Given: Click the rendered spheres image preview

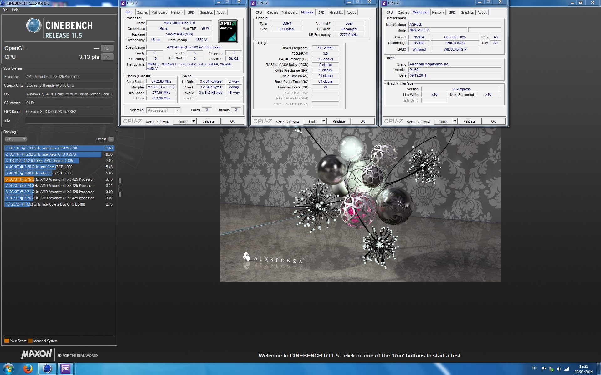Looking at the screenshot, I should (x=360, y=204).
